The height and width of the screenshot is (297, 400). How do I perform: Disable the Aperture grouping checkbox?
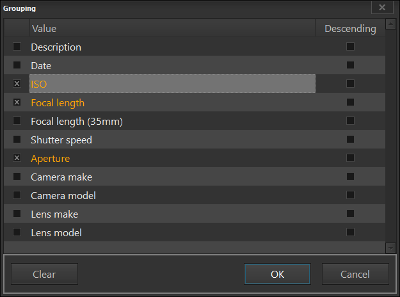coord(17,158)
